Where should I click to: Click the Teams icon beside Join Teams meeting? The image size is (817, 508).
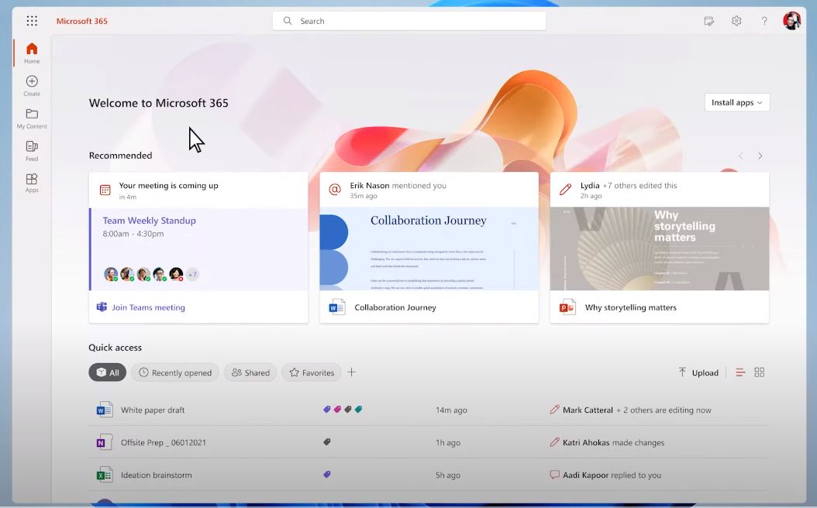tap(102, 307)
